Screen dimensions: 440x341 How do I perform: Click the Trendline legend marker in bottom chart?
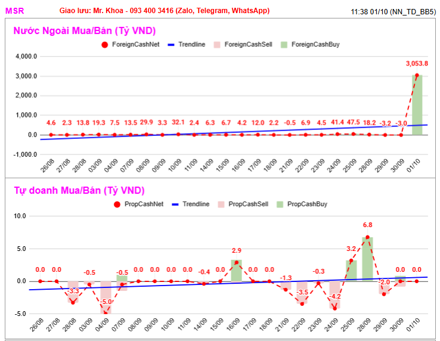[175, 204]
